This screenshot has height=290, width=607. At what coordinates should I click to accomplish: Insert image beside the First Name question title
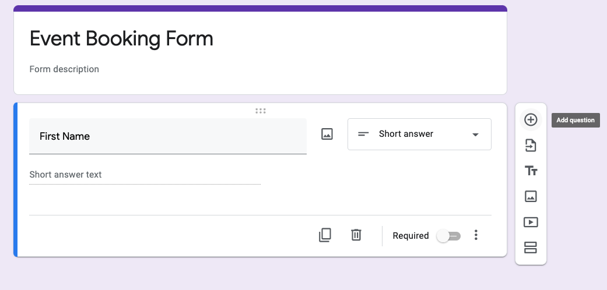327,134
